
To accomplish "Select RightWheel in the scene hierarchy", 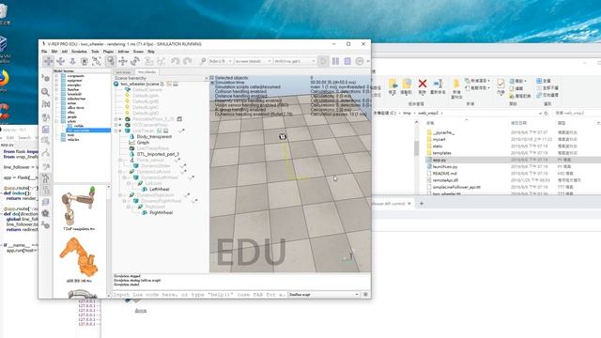I will coord(161,213).
